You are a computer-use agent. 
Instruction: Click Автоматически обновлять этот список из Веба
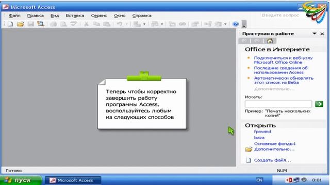pos(284,80)
